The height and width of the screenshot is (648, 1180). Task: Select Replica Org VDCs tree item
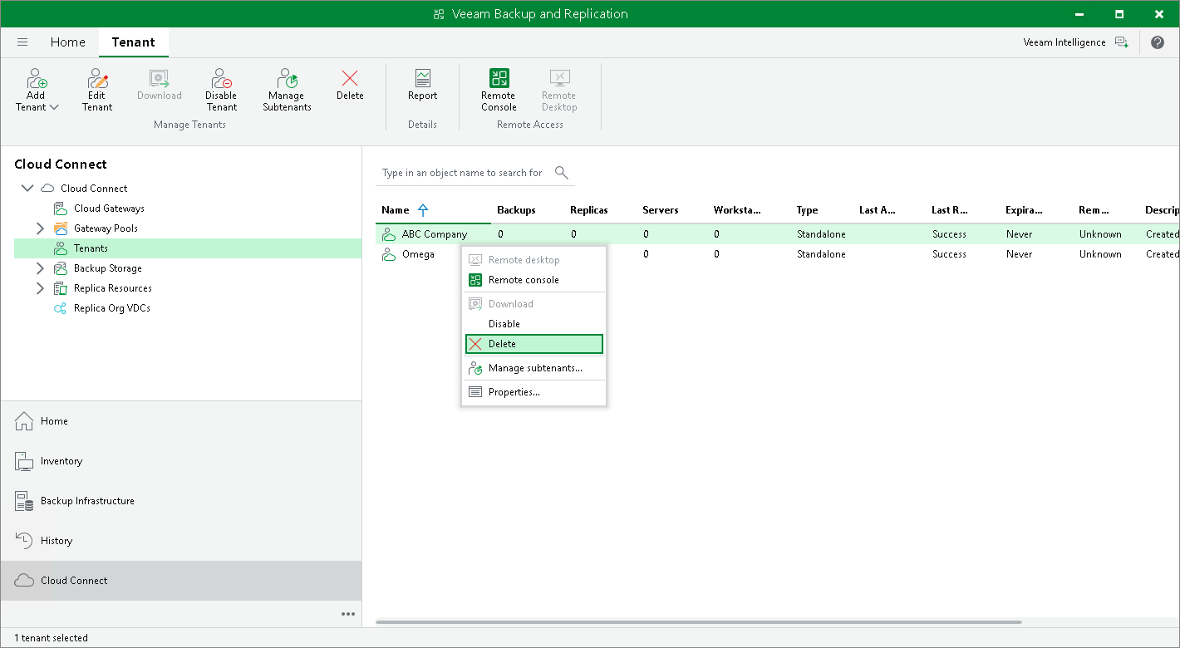pos(112,308)
